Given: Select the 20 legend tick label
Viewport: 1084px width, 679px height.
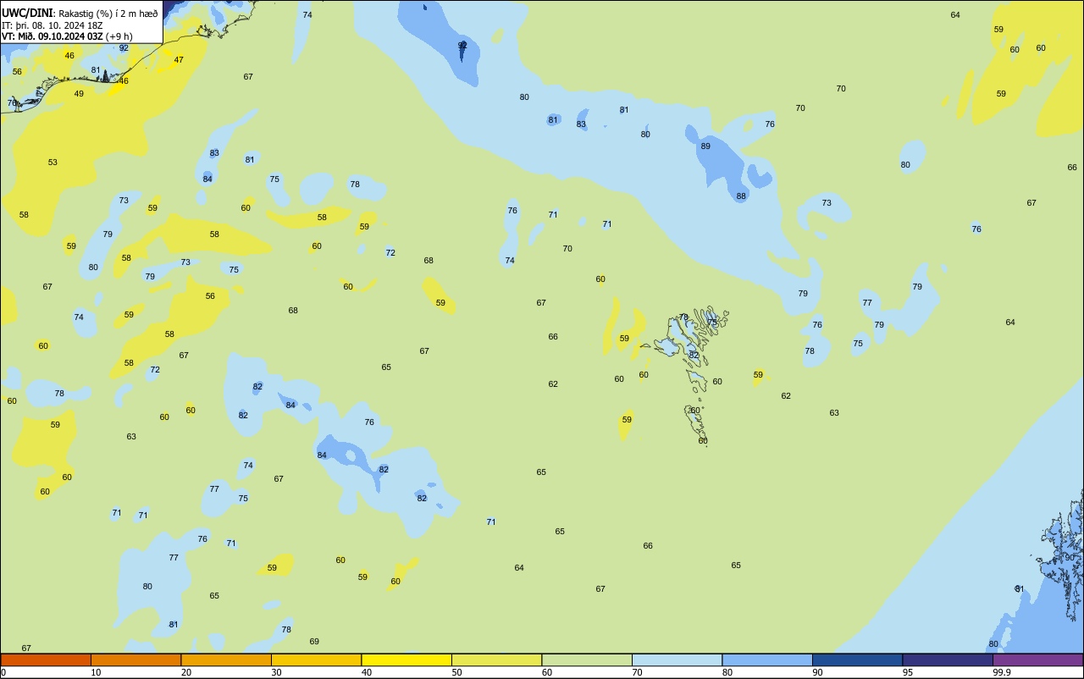Looking at the screenshot, I should click(x=186, y=672).
